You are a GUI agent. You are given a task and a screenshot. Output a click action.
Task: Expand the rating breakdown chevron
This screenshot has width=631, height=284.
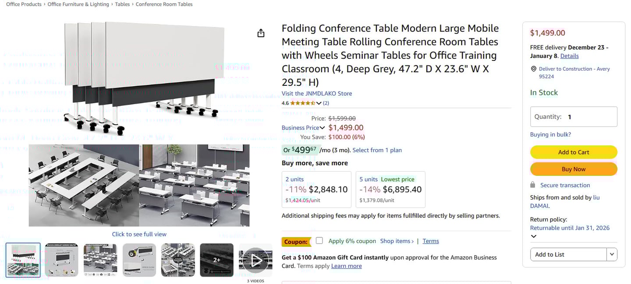[319, 103]
